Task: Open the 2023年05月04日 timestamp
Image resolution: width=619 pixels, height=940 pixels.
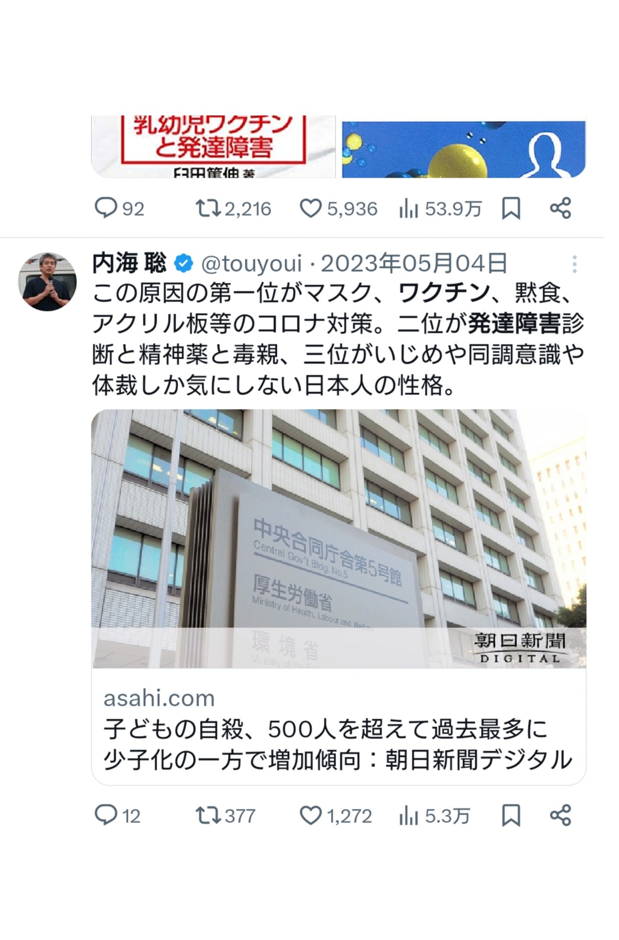Action: 414,264
